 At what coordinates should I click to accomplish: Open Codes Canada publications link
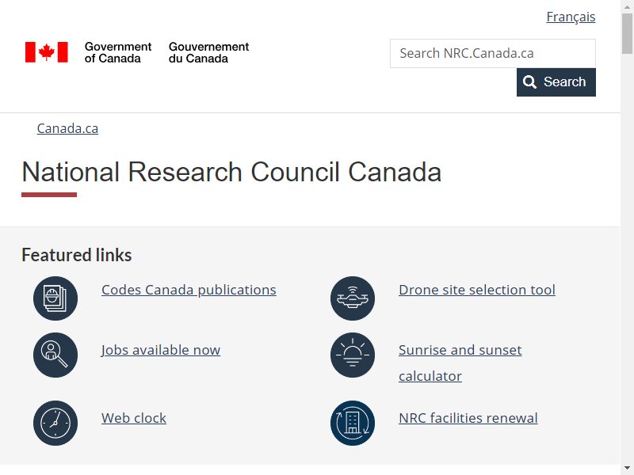pyautogui.click(x=189, y=290)
